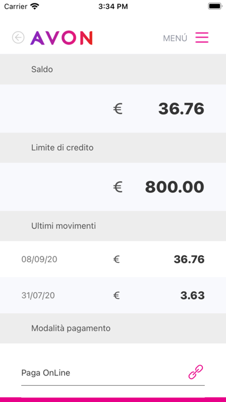
Task: Tap the battery indicator icon
Action: pos(214,6)
